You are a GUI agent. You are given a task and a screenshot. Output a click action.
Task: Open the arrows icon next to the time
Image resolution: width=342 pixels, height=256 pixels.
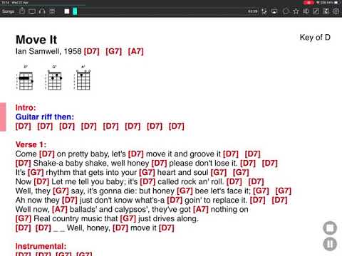coord(264,11)
